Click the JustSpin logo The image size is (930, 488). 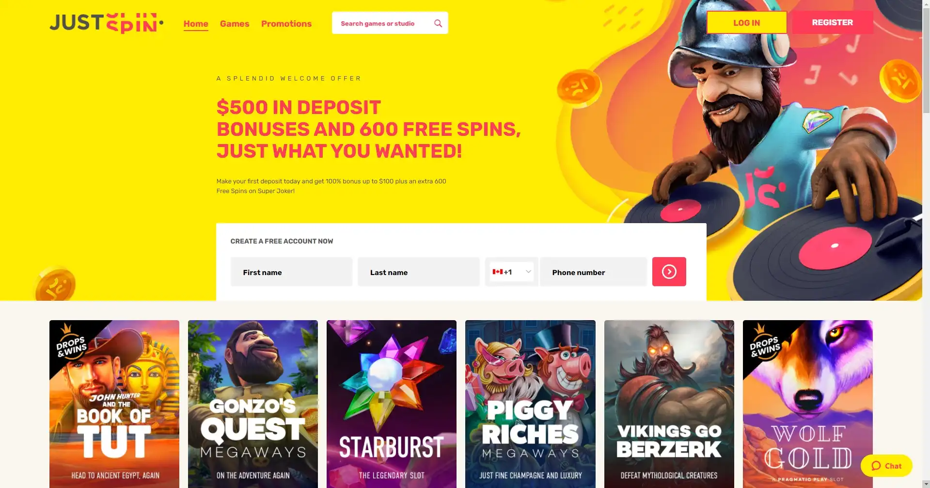(x=107, y=23)
